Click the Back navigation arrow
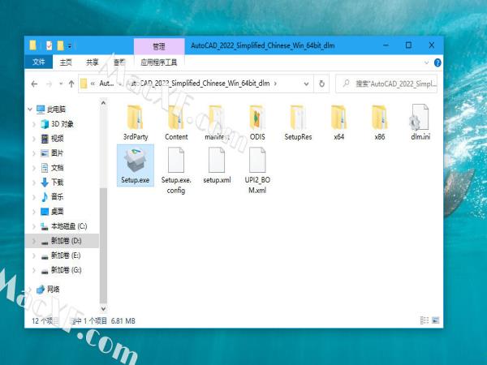The image size is (487, 365). click(x=34, y=84)
